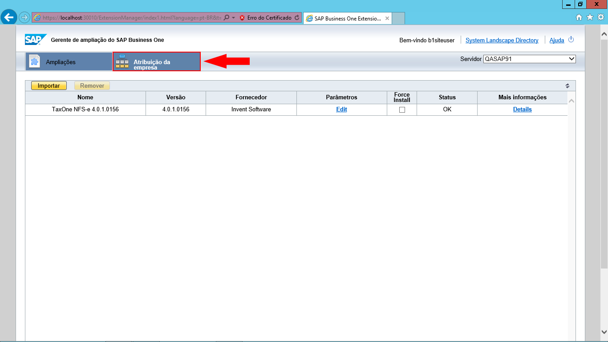Go back with the browser back arrow
The width and height of the screenshot is (608, 342).
pos(9,18)
